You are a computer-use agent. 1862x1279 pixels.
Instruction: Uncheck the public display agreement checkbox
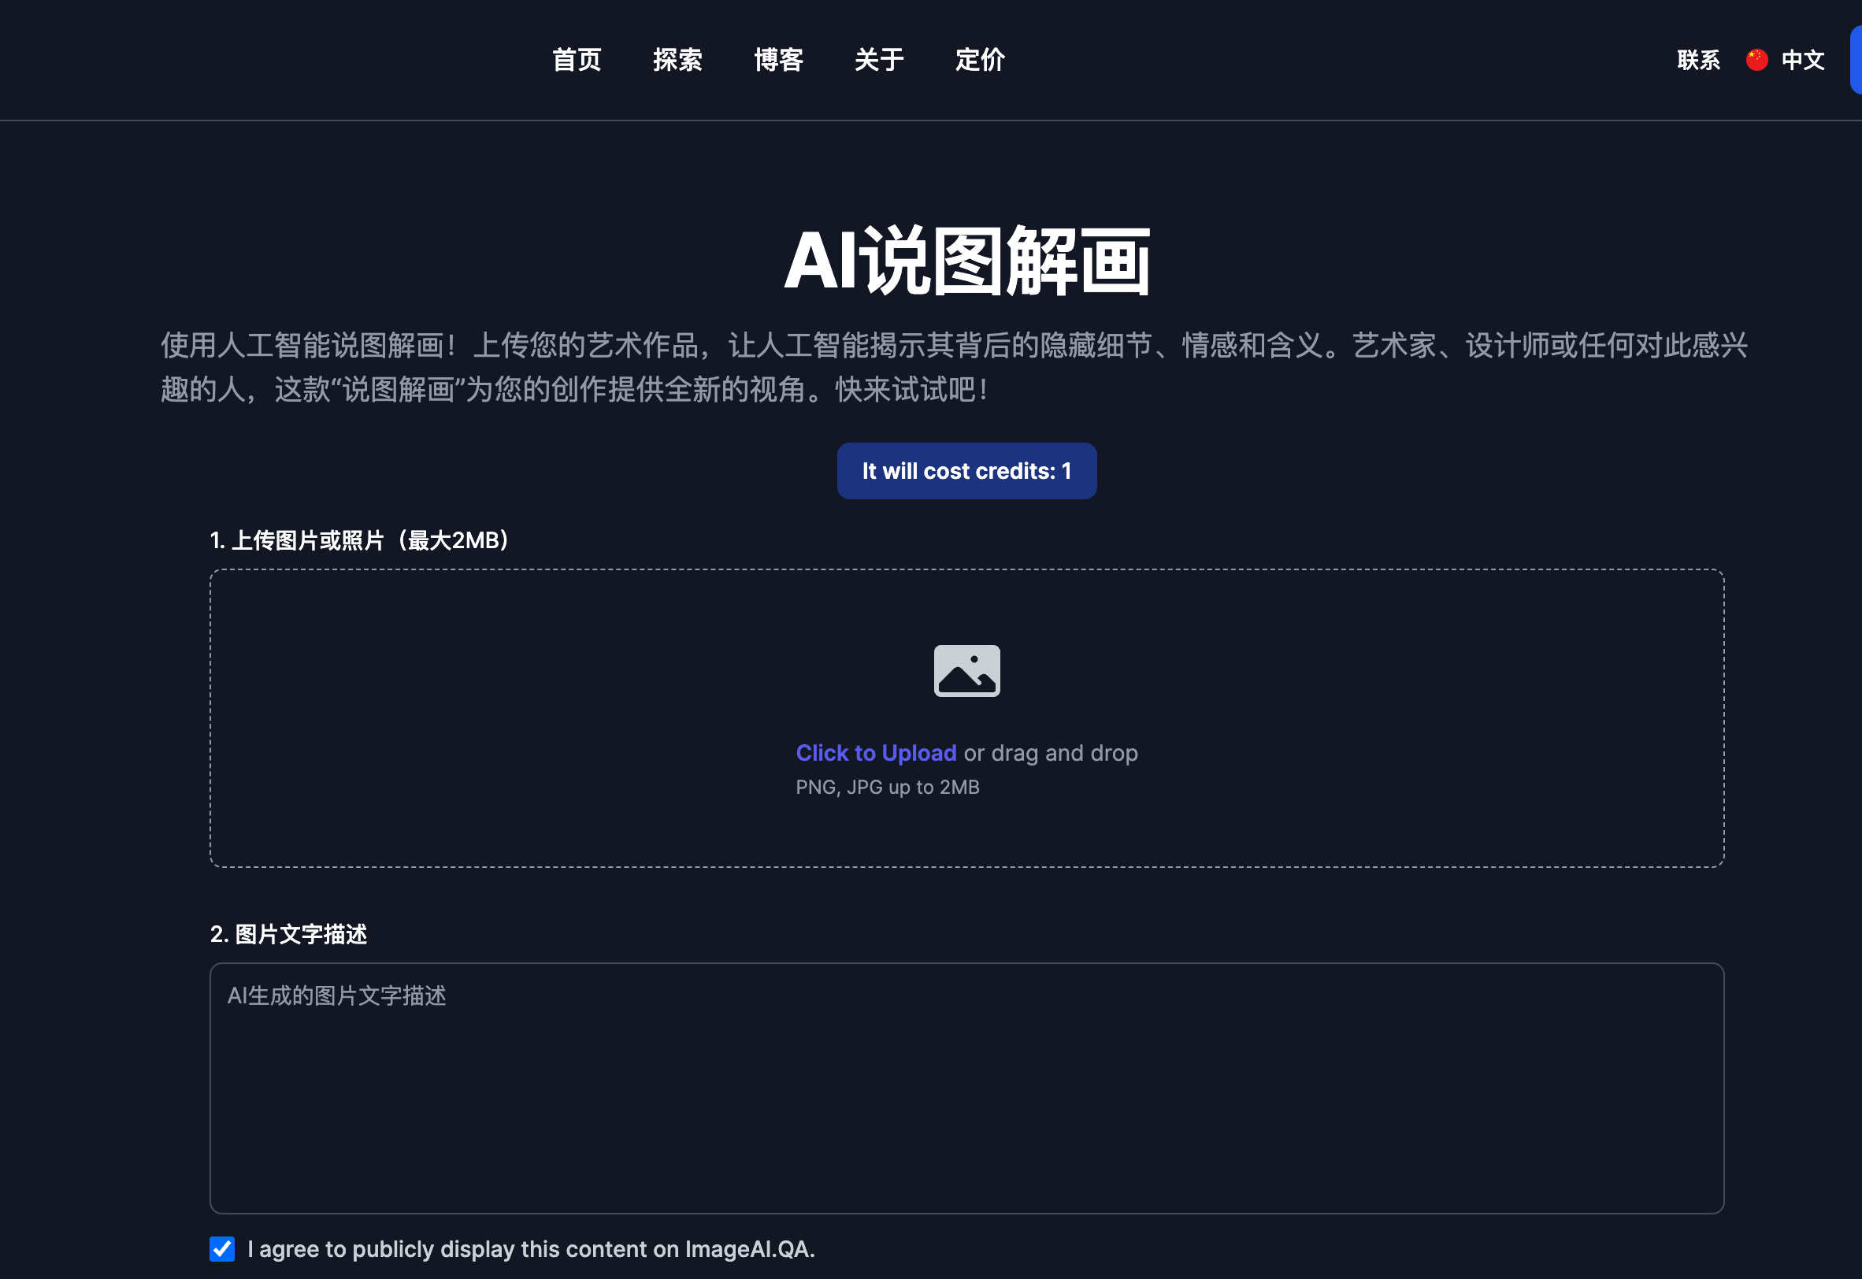222,1249
